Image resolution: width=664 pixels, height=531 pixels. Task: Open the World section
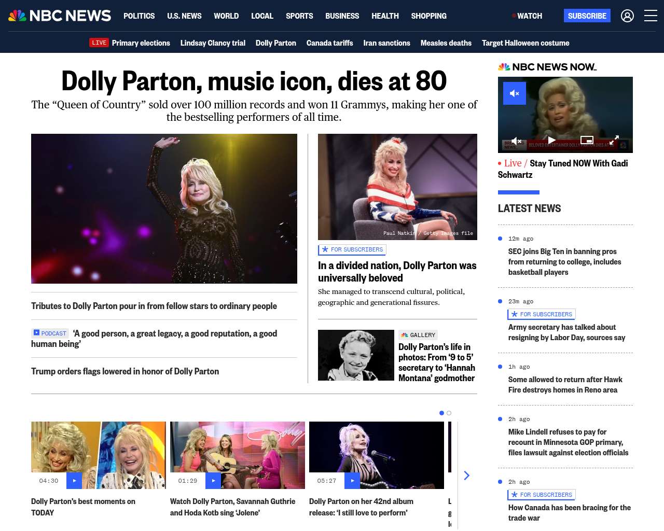[226, 16]
